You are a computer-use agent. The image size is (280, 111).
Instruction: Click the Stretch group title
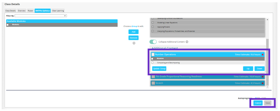pyautogui.click(x=159, y=83)
